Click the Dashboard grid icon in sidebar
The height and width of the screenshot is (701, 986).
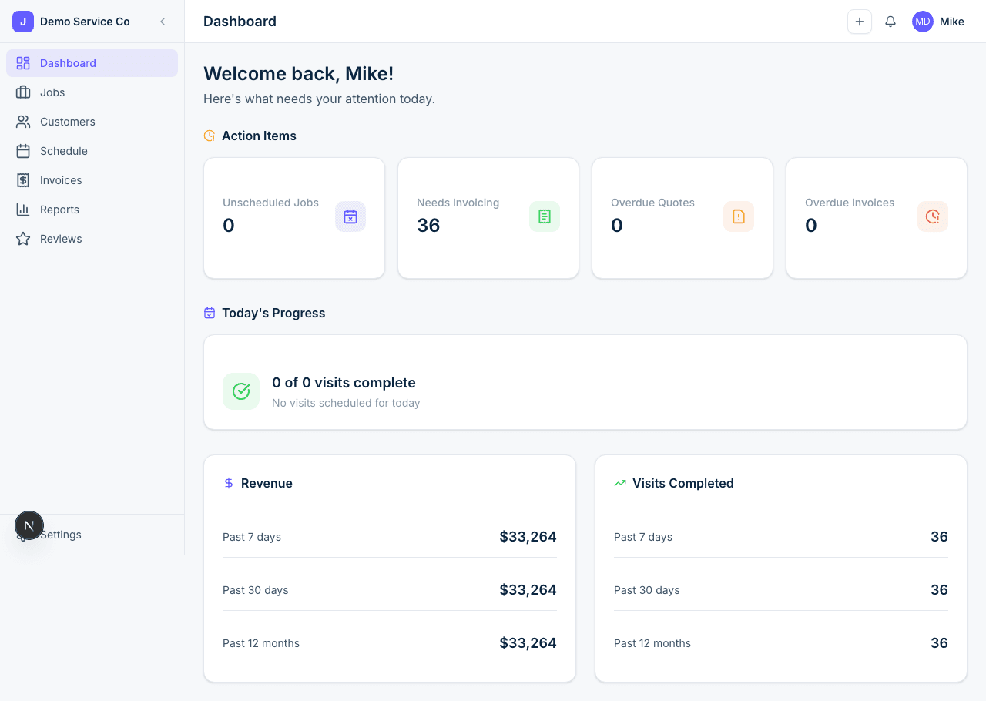point(23,63)
